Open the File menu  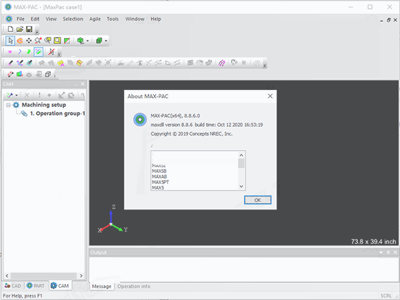(x=21, y=19)
